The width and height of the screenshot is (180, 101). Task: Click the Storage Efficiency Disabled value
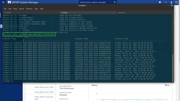[x=63, y=95]
